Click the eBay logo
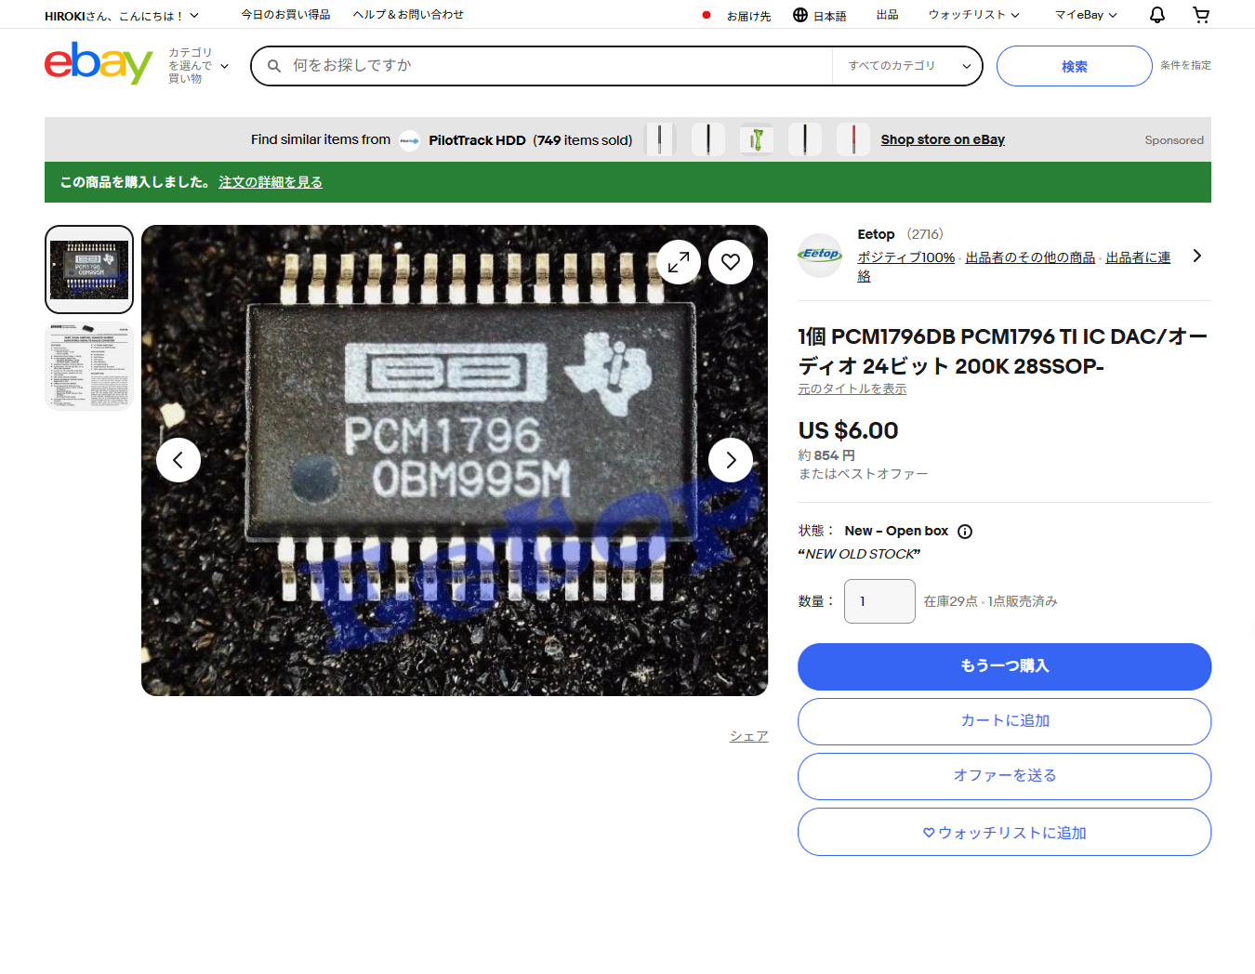The width and height of the screenshot is (1255, 974). tap(99, 63)
